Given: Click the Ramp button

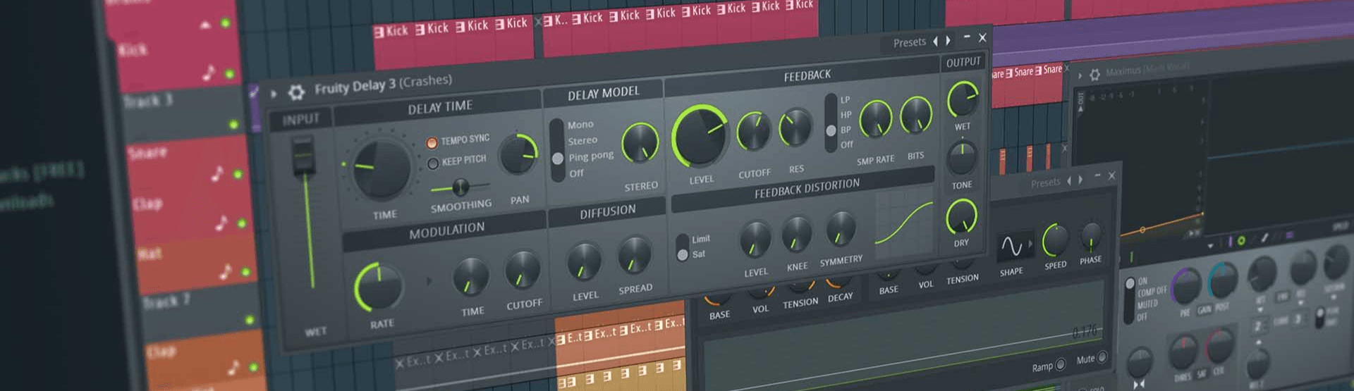Looking at the screenshot, I should coord(1059,365).
